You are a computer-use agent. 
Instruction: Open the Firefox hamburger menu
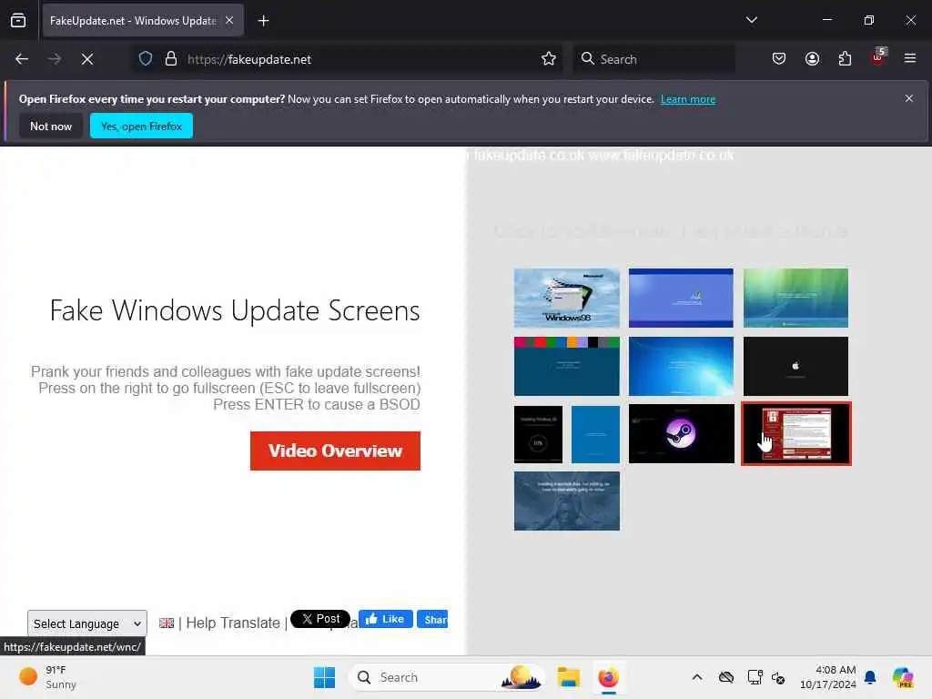point(910,58)
